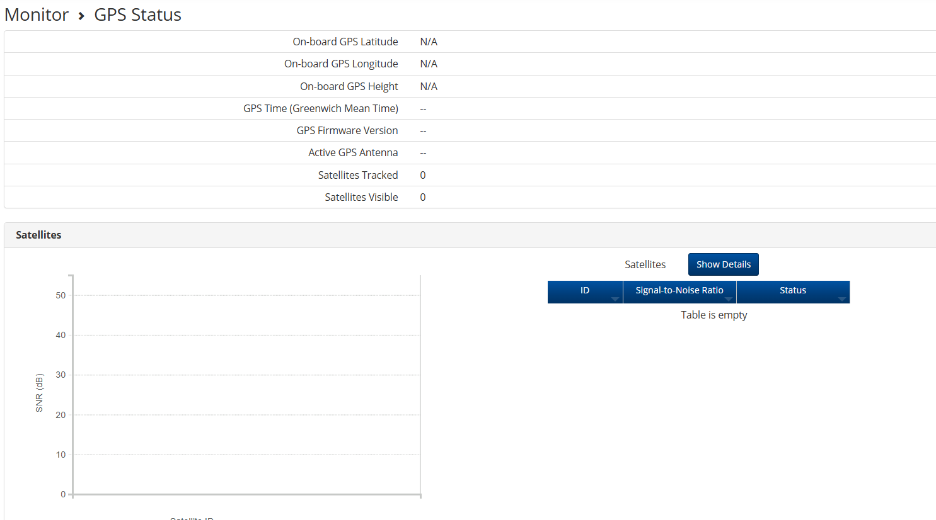Click the Status column sort arrow
Viewport: 936px width, 520px height.
841,299
